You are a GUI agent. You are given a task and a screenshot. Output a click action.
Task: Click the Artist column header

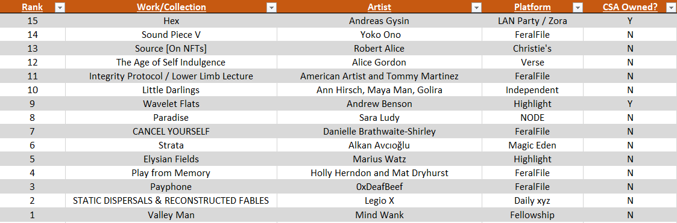coord(380,7)
